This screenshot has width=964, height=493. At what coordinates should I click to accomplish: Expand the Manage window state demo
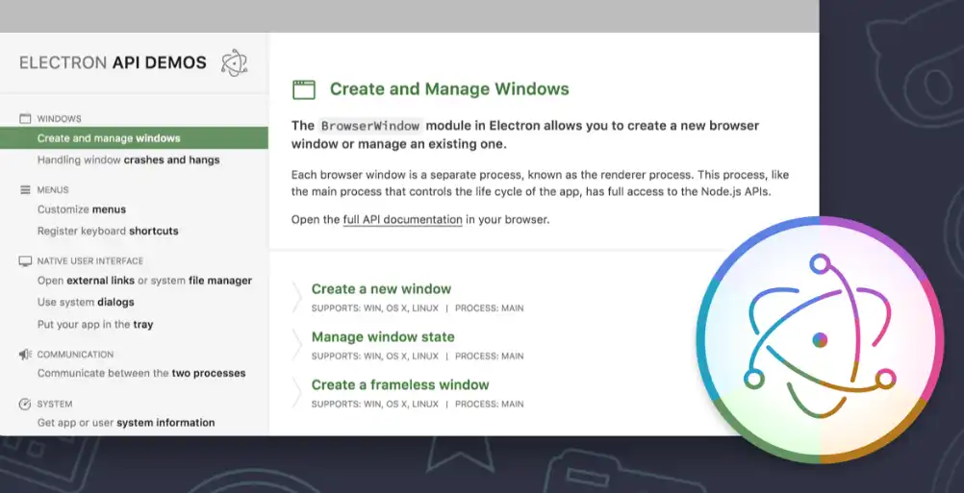(x=383, y=337)
